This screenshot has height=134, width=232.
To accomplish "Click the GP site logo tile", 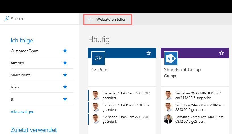I will point(98,58).
